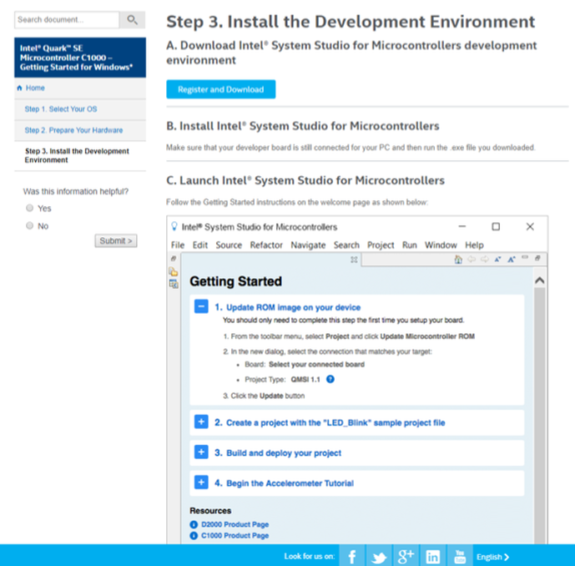Image resolution: width=575 pixels, height=566 pixels.
Task: Click the Submit feedback button
Action: 116,240
